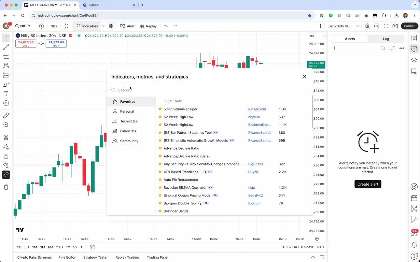The height and width of the screenshot is (262, 420).
Task: Open chart settings via the gear icon
Action: pos(377,26)
